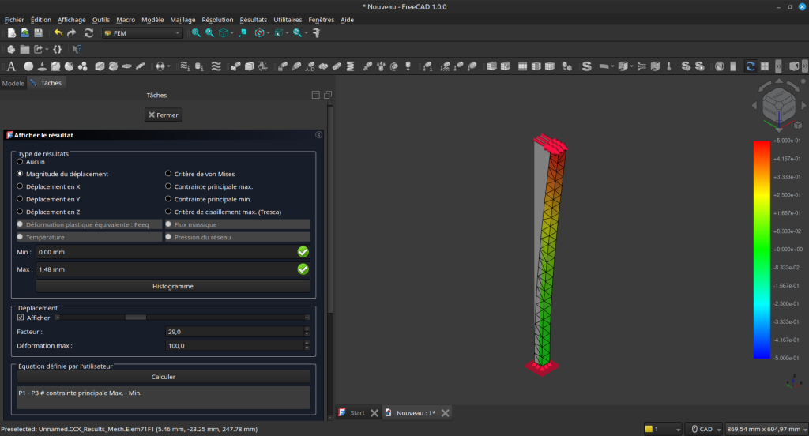Create an Analysis container (A icon)
The height and width of the screenshot is (436, 809).
point(11,66)
